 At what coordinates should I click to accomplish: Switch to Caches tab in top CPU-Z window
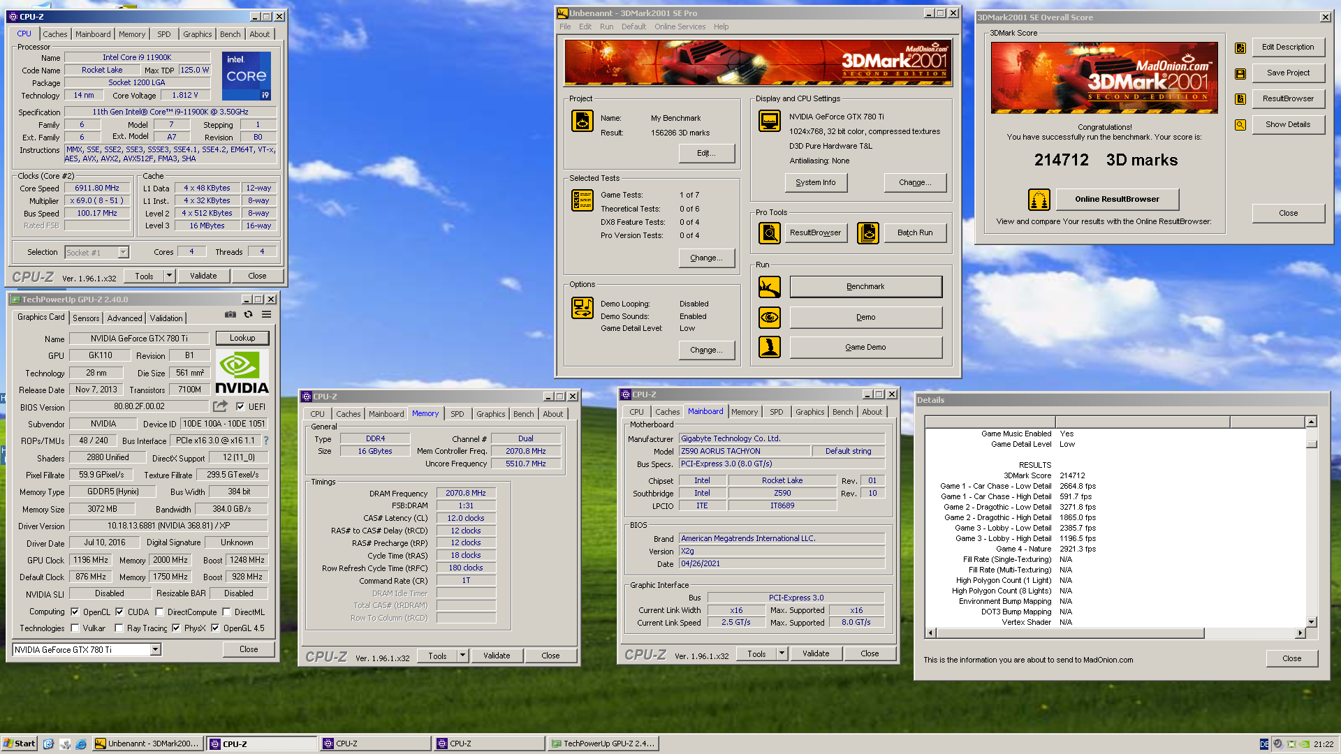pyautogui.click(x=55, y=34)
